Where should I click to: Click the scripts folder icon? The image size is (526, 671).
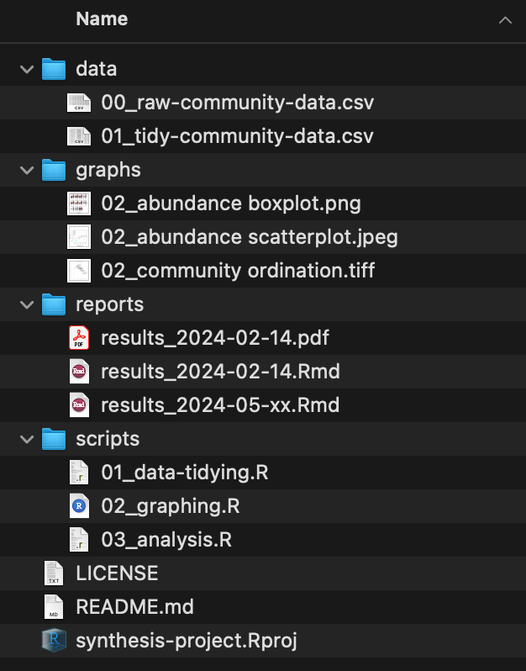[x=54, y=439]
